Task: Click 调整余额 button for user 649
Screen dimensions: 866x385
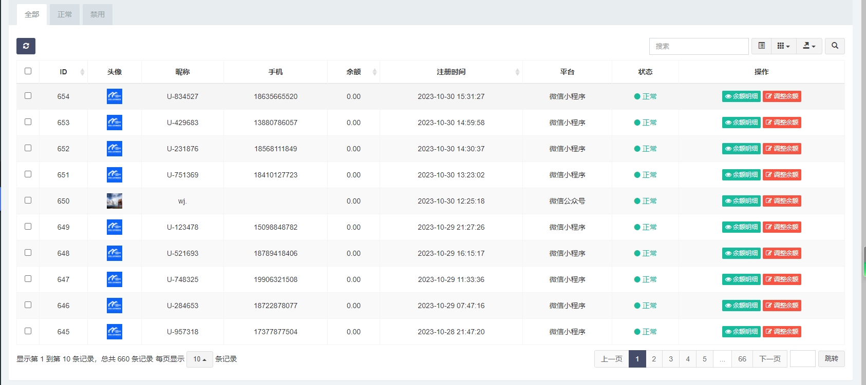Action: [782, 227]
